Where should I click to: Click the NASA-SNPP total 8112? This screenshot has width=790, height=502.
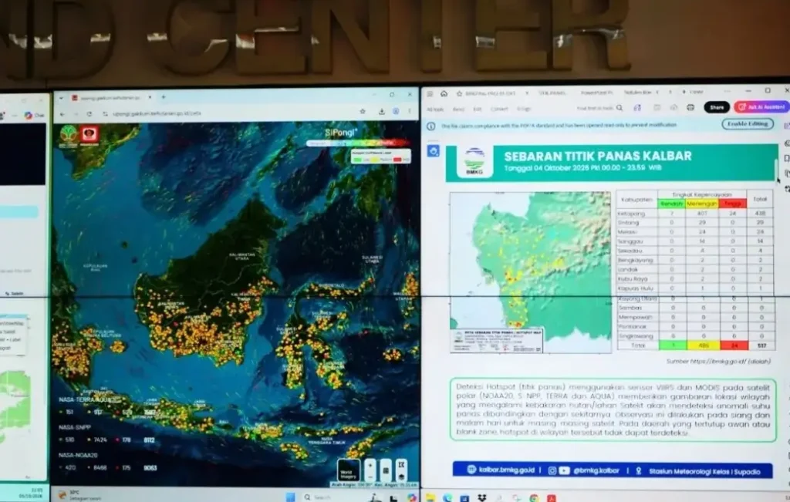point(149,440)
